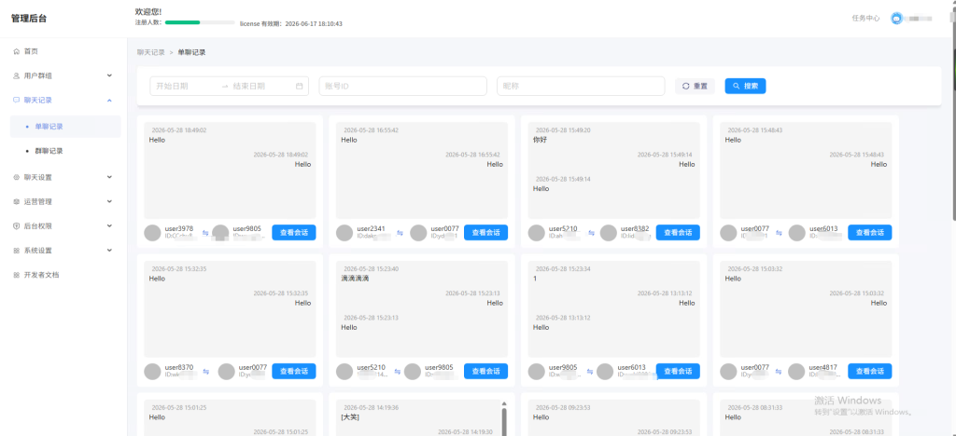Expand the 用户群组 menu chevron
Screen dimensions: 956x436
coord(109,75)
